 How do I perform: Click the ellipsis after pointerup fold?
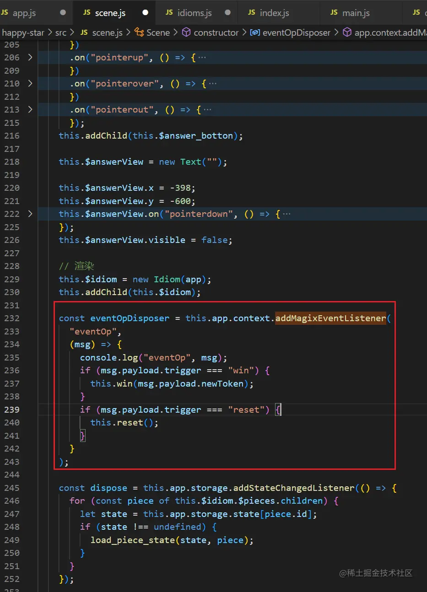click(x=202, y=58)
